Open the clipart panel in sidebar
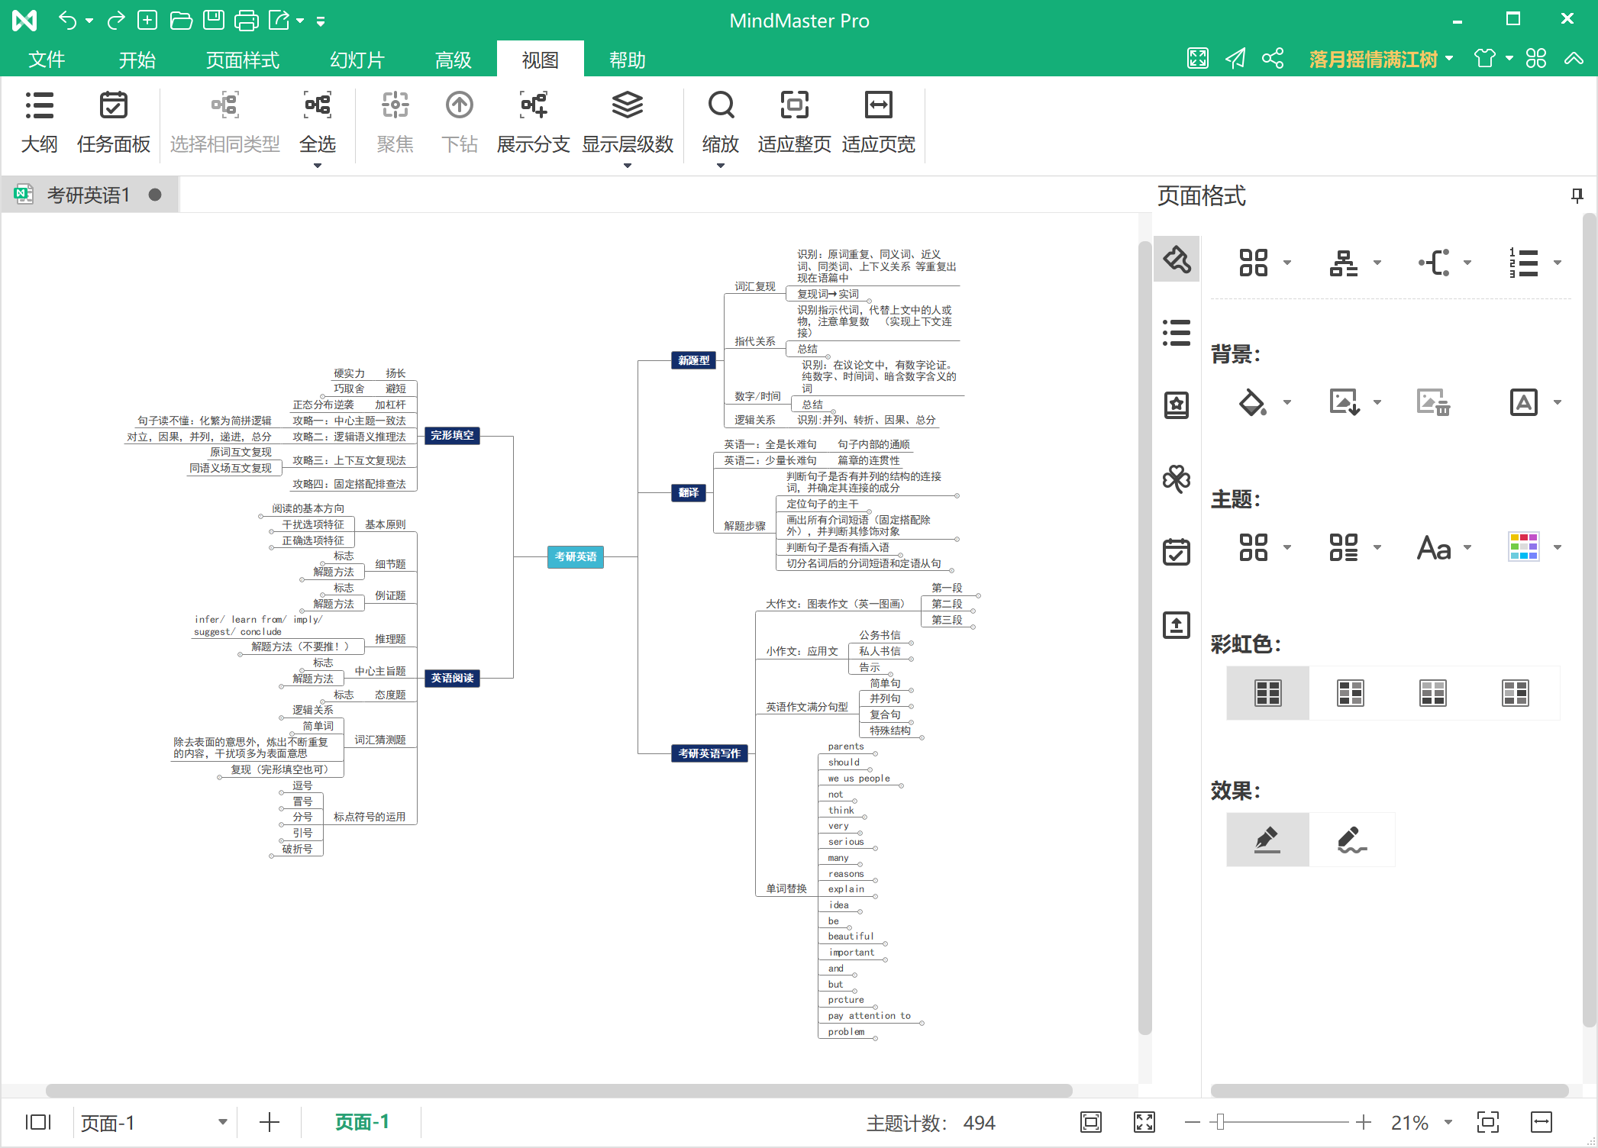Viewport: 1598px width, 1148px height. coord(1176,479)
